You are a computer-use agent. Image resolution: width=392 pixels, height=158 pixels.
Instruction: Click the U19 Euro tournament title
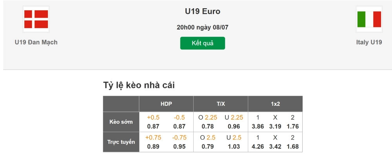point(203,11)
